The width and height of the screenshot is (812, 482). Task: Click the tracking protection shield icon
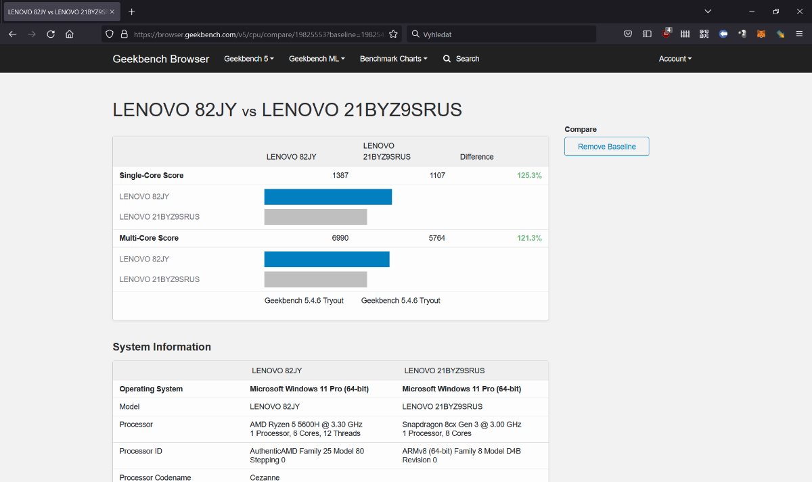pos(110,34)
